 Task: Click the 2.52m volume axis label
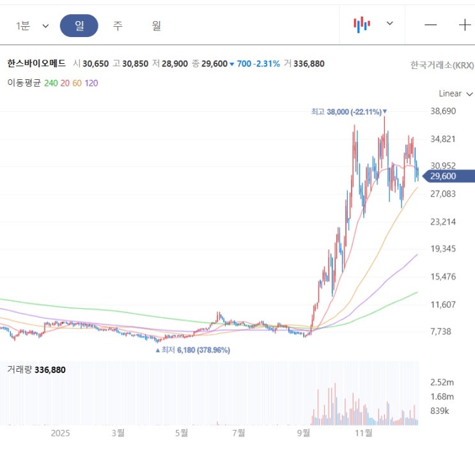pos(442,383)
